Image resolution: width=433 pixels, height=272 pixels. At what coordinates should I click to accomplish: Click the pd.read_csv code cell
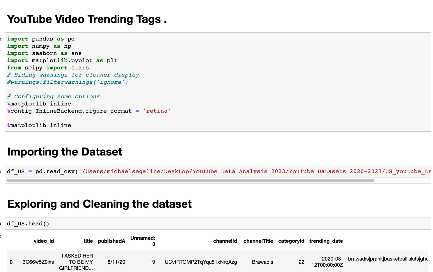coord(218,171)
